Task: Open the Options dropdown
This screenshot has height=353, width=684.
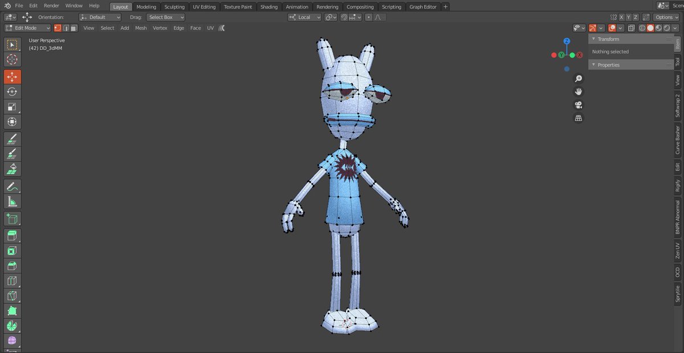Action: pyautogui.click(x=667, y=17)
